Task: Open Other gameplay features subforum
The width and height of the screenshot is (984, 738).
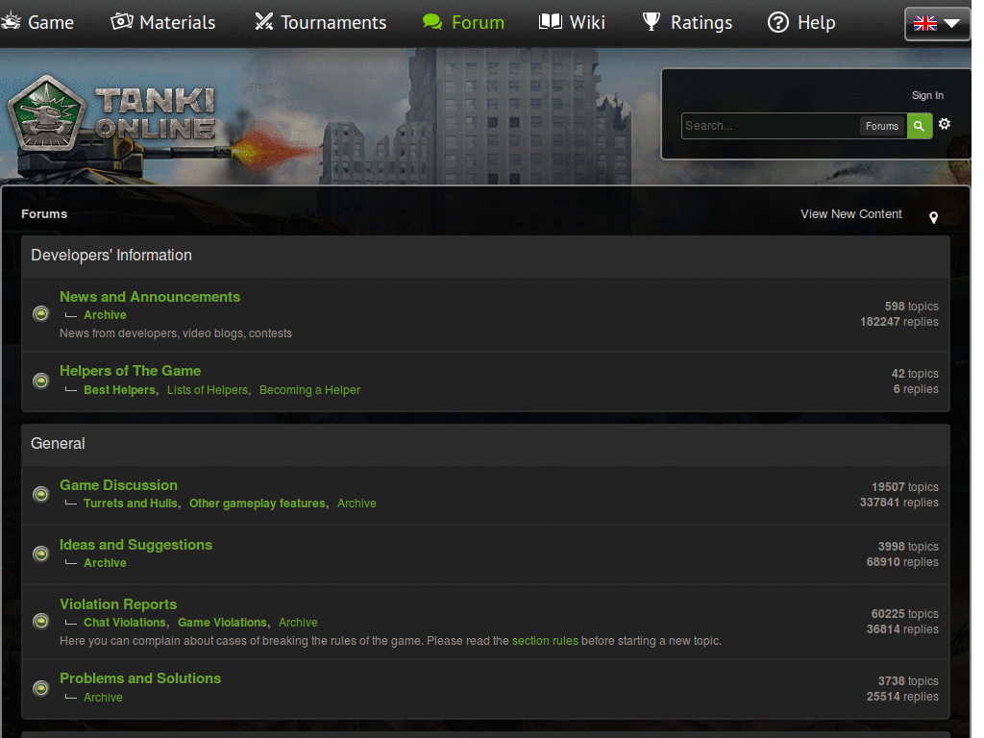Action: click(x=258, y=504)
